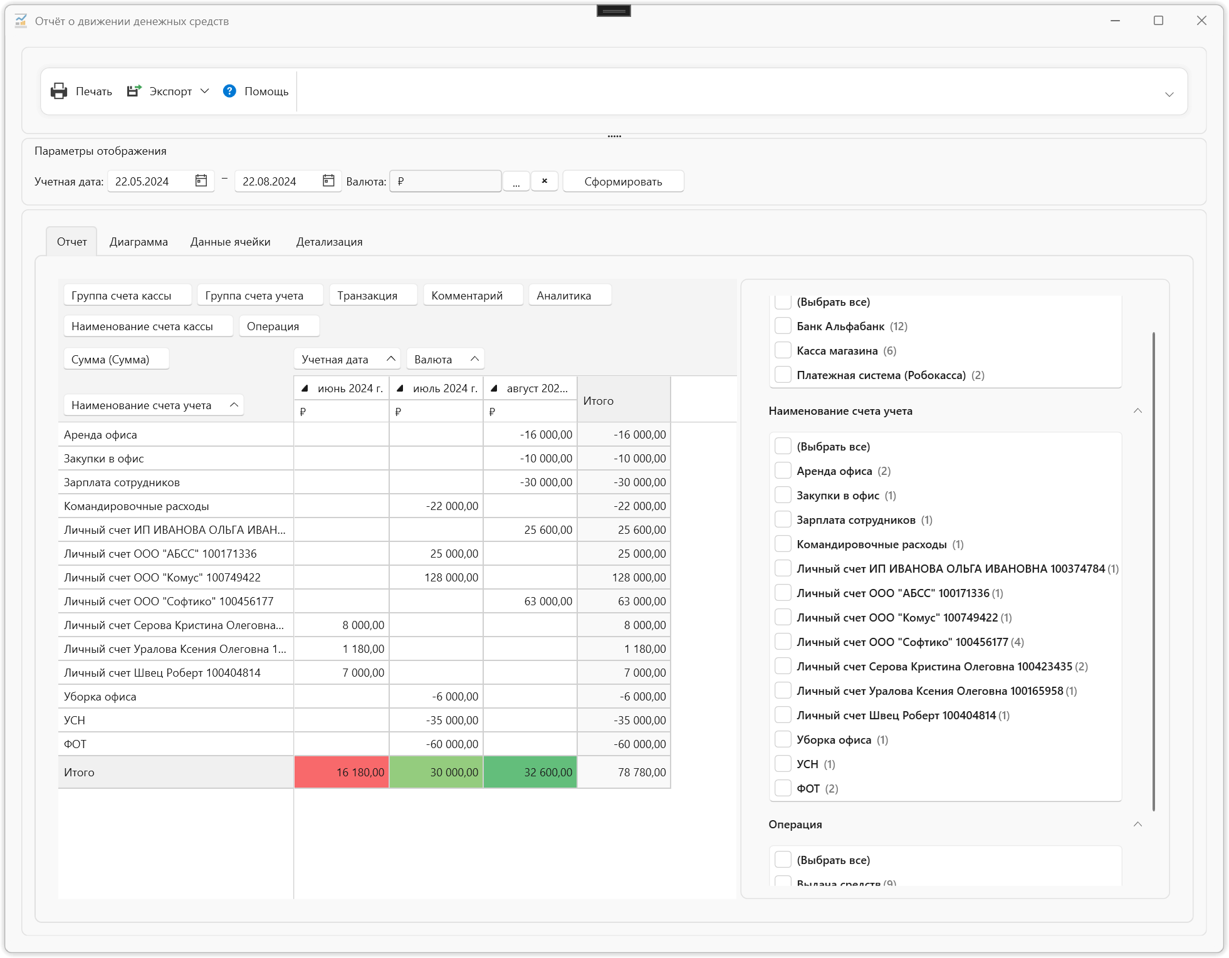This screenshot has width=1229, height=958.
Task: Click the Операция field chip
Action: [x=279, y=326]
